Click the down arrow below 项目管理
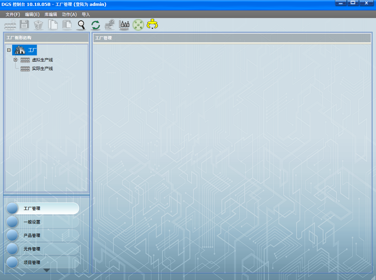The image size is (376, 280). [47, 270]
